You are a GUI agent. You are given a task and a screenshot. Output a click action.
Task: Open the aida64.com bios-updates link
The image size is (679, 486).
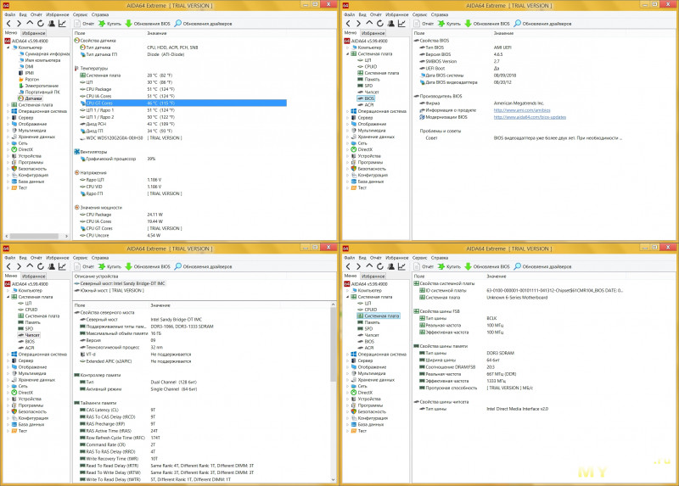pyautogui.click(x=530, y=117)
